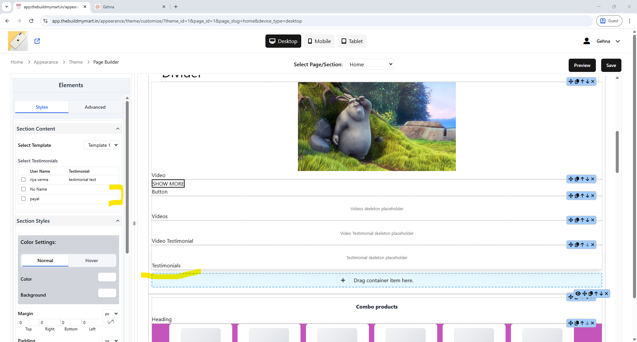Click the Preview button
Image resolution: width=637 pixels, height=342 pixels.
tap(582, 65)
